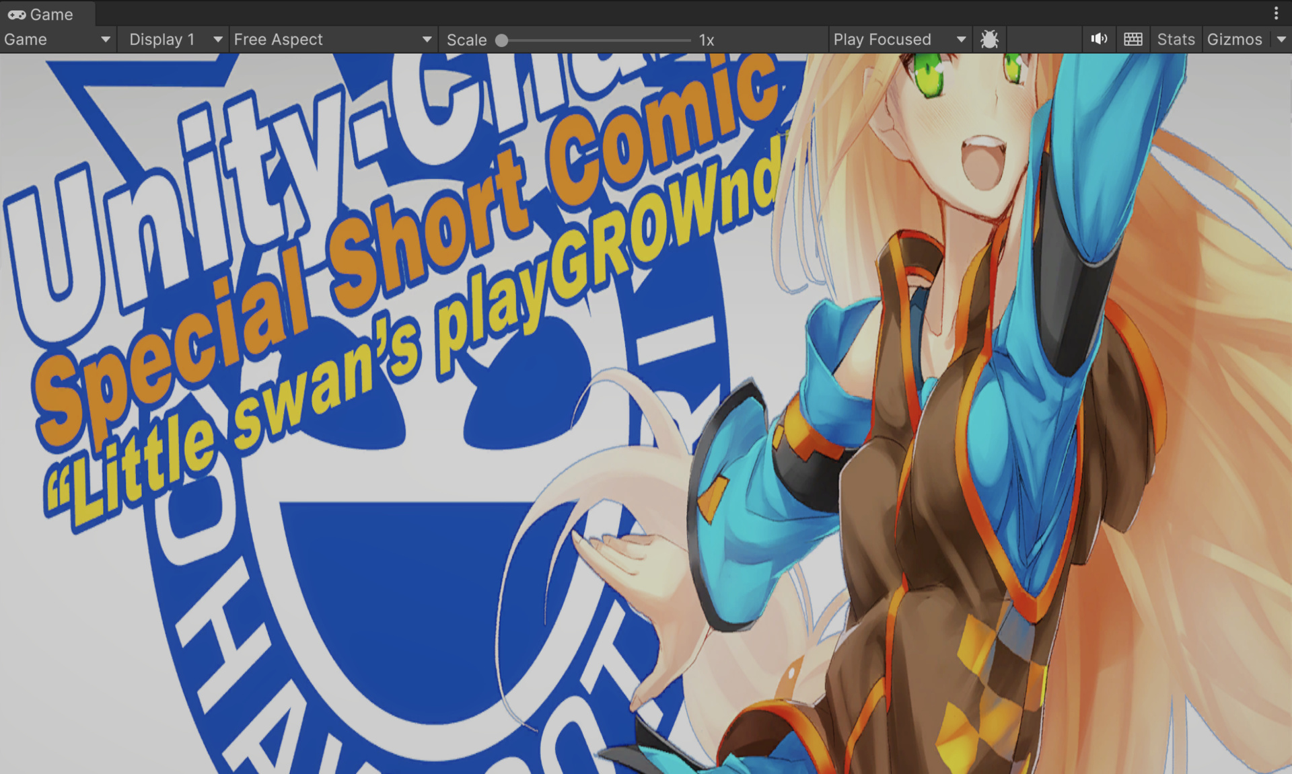Open the Game view mode dropdown
This screenshot has width=1292, height=774.
(57, 40)
